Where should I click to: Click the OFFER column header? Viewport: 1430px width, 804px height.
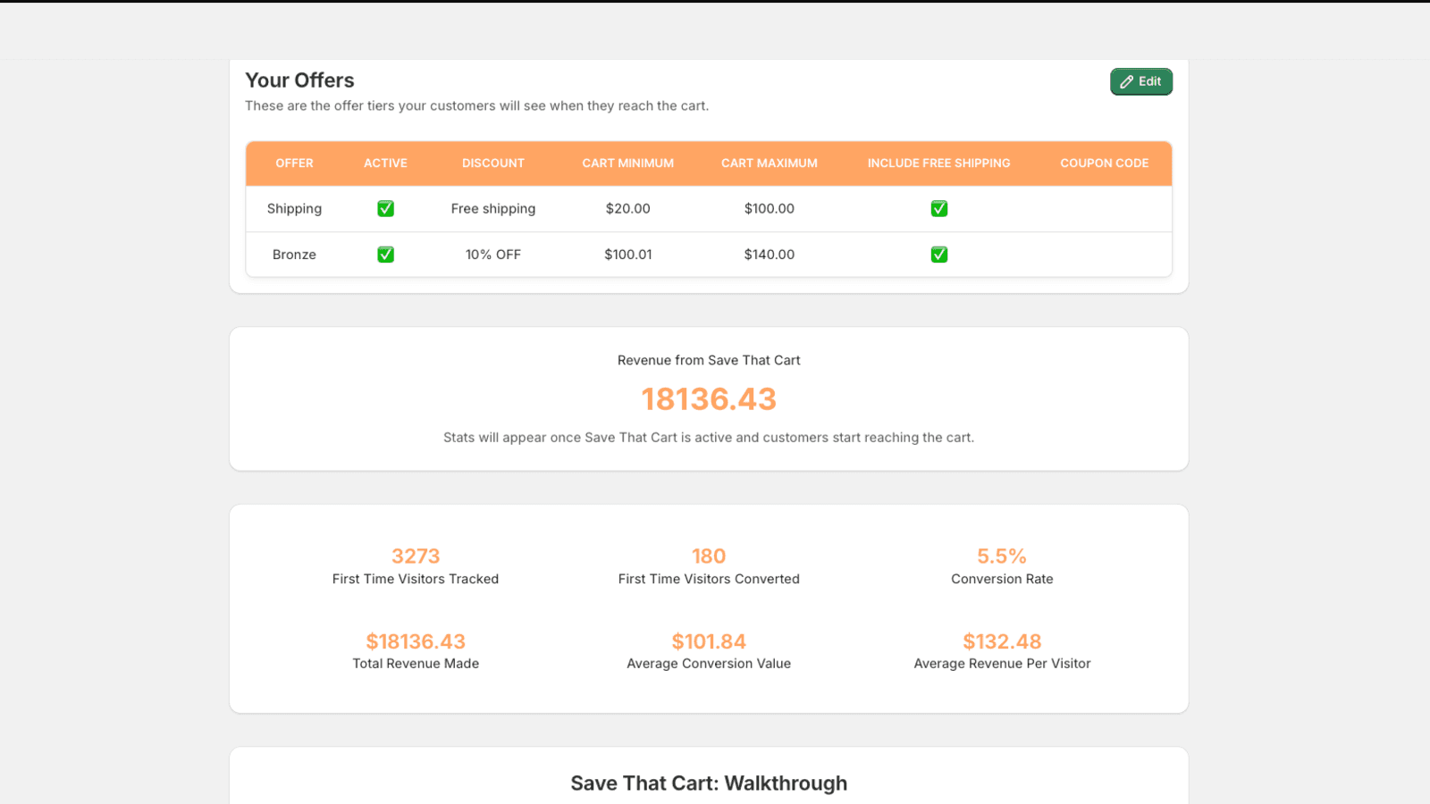click(x=294, y=163)
